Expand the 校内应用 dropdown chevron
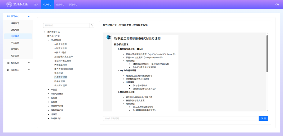 (x=29, y=63)
